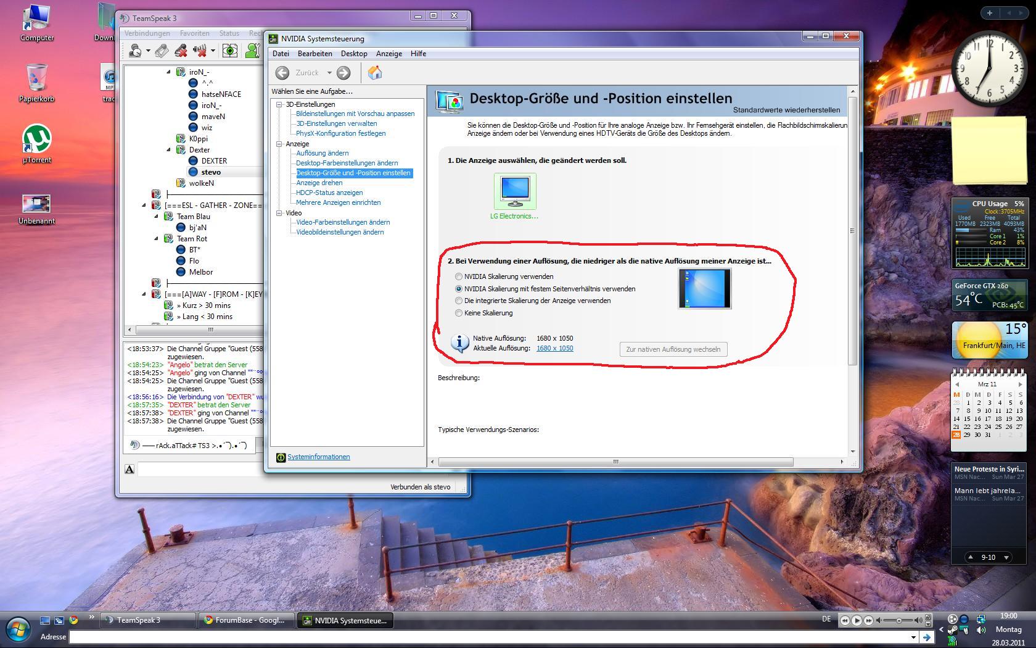
Task: Click the text format icon in TeamSpeak chat
Action: [129, 469]
